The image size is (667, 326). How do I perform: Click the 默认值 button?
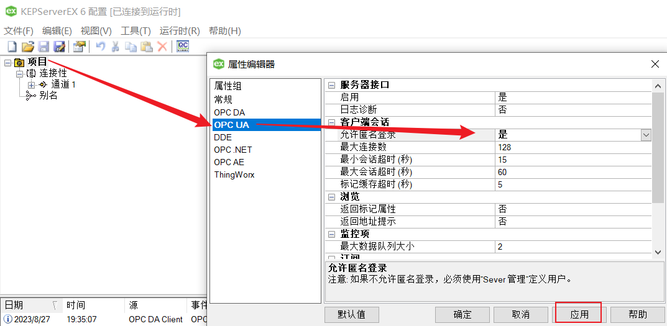click(351, 315)
